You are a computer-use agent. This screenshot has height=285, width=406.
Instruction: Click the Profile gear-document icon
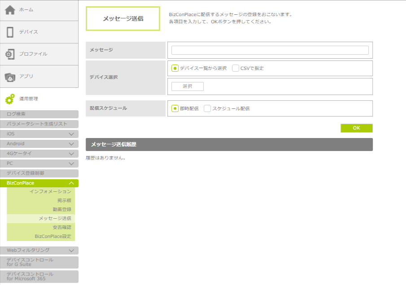pyautogui.click(x=10, y=54)
